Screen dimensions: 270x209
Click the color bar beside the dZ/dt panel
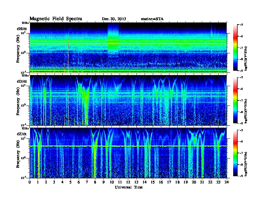tap(235, 153)
